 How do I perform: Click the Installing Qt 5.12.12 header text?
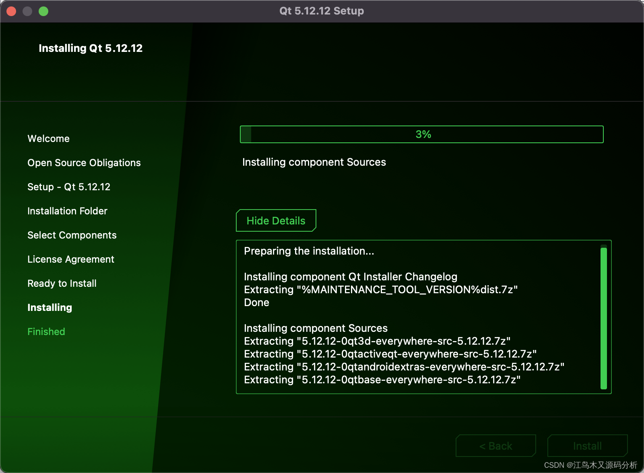(91, 48)
